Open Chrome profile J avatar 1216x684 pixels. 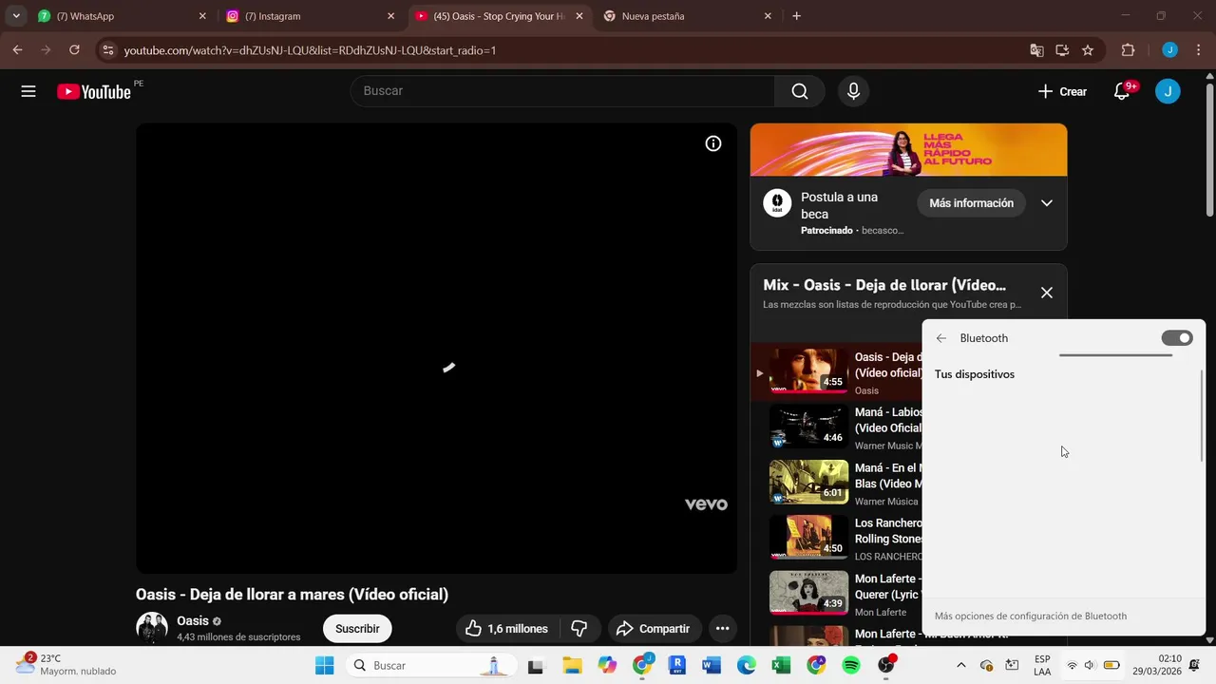click(1169, 49)
